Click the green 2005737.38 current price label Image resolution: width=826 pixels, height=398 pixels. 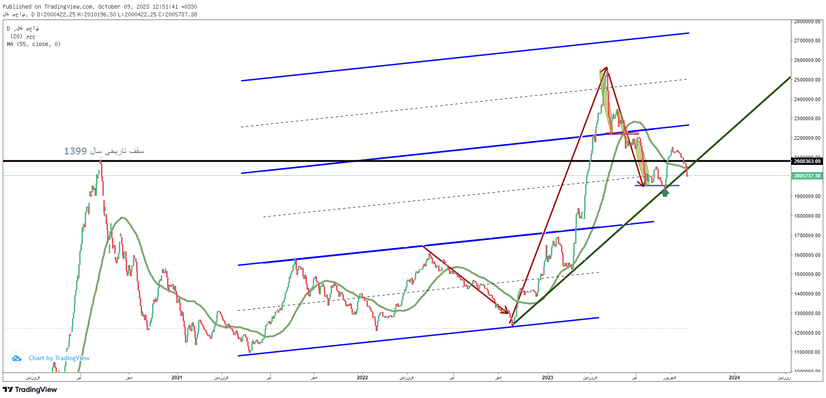[807, 176]
